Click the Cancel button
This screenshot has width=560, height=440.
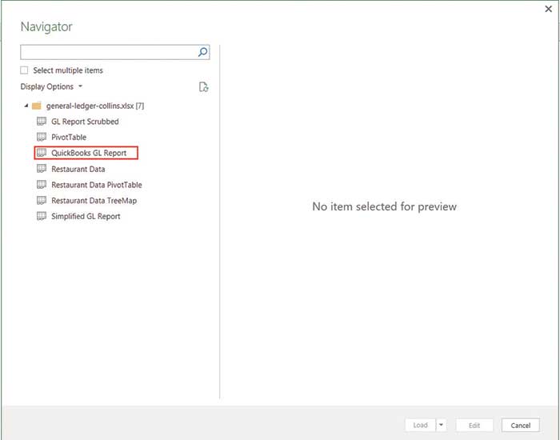tap(520, 425)
